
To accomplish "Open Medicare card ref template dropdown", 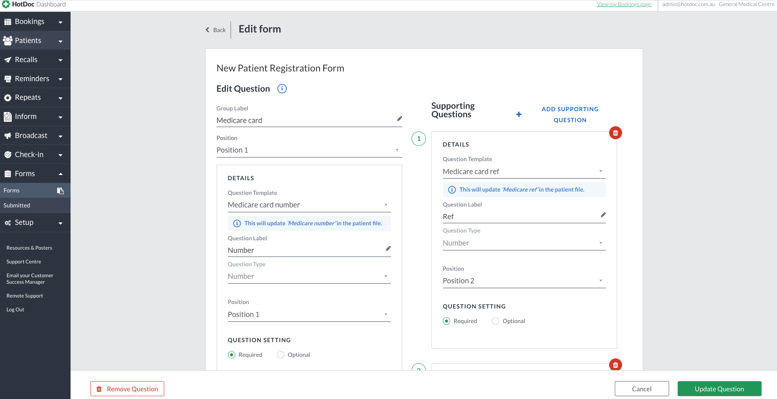I will pos(524,172).
